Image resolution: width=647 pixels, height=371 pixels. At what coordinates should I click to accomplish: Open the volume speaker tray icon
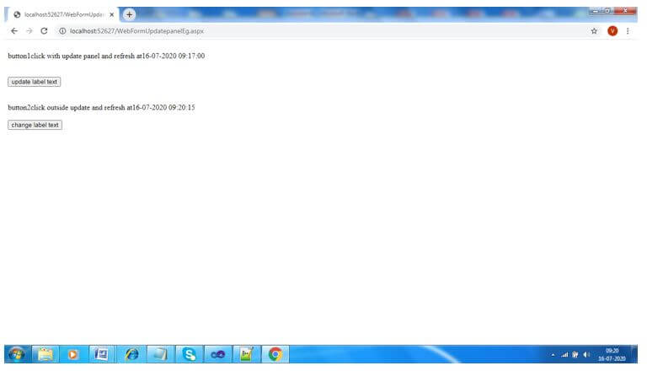coord(586,355)
